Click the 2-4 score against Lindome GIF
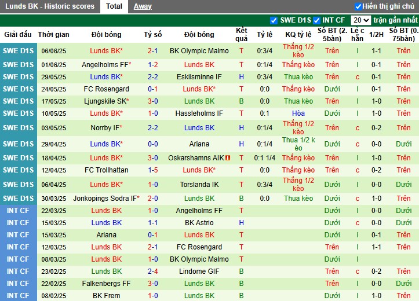 point(153,271)
